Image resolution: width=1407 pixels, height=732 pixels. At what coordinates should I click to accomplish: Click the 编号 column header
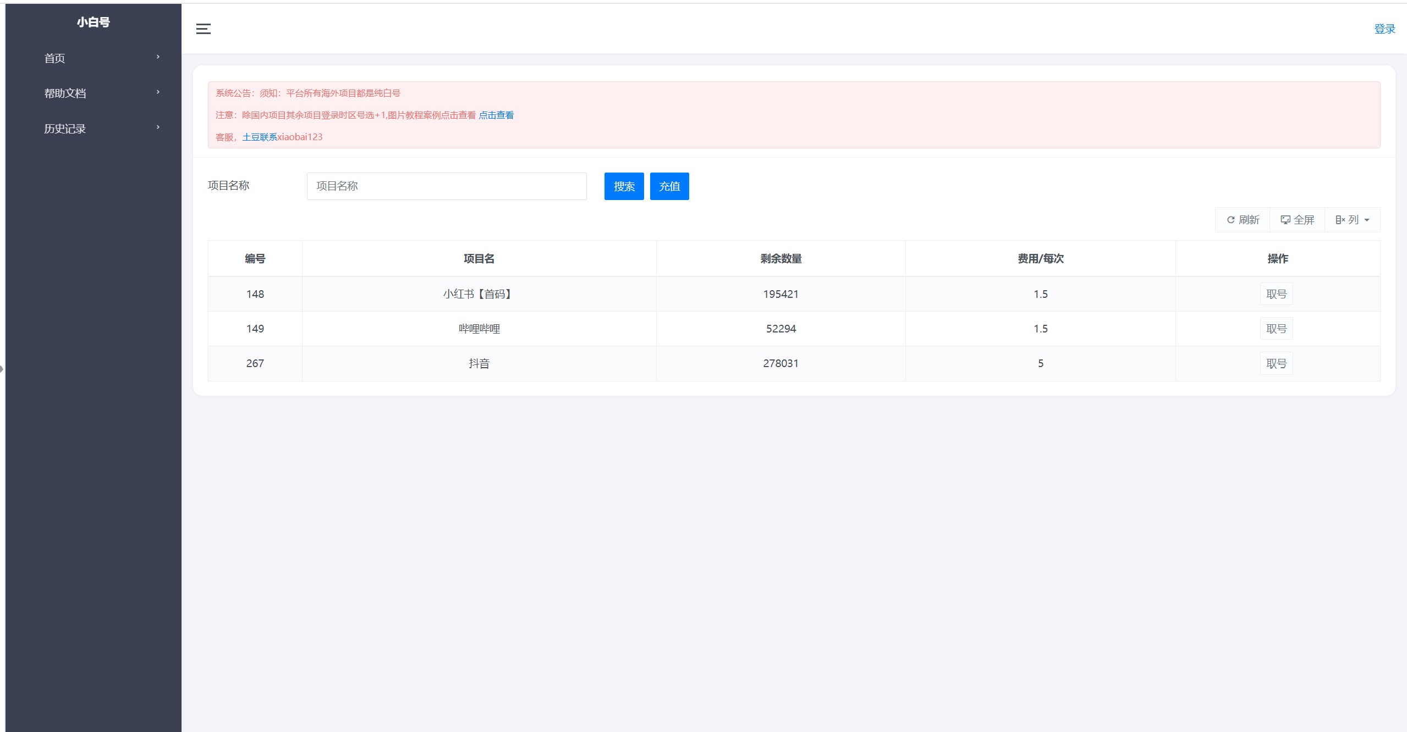255,259
